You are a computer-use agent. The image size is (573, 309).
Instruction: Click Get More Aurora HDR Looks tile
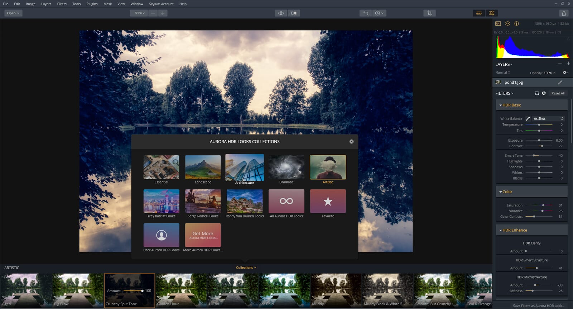(203, 235)
